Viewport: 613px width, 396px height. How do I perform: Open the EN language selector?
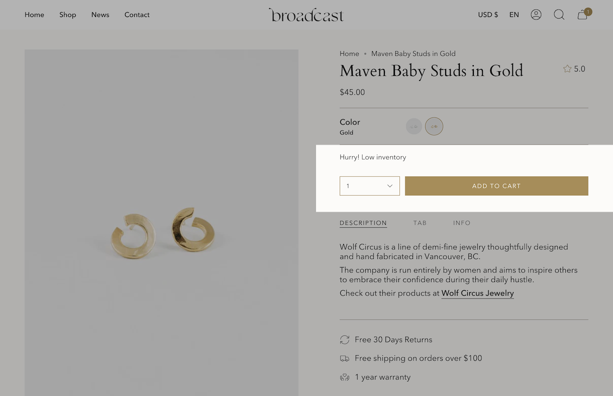click(514, 15)
